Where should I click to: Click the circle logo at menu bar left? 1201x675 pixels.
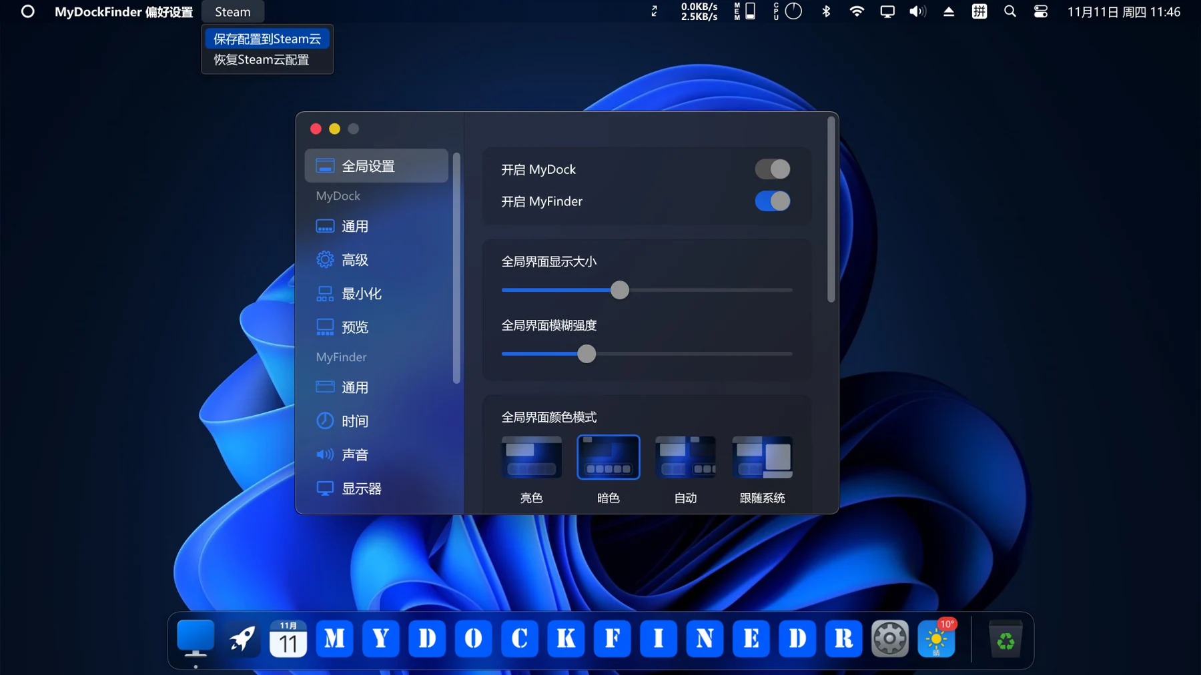pos(27,11)
